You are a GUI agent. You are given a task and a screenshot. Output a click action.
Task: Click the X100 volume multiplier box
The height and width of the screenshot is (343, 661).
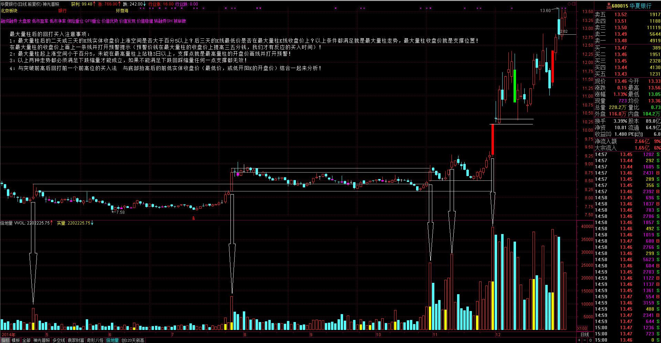(x=582, y=328)
